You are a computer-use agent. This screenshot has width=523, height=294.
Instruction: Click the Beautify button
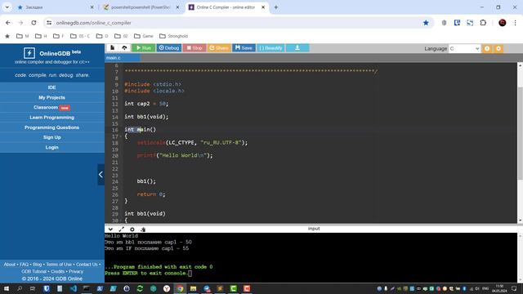(270, 48)
